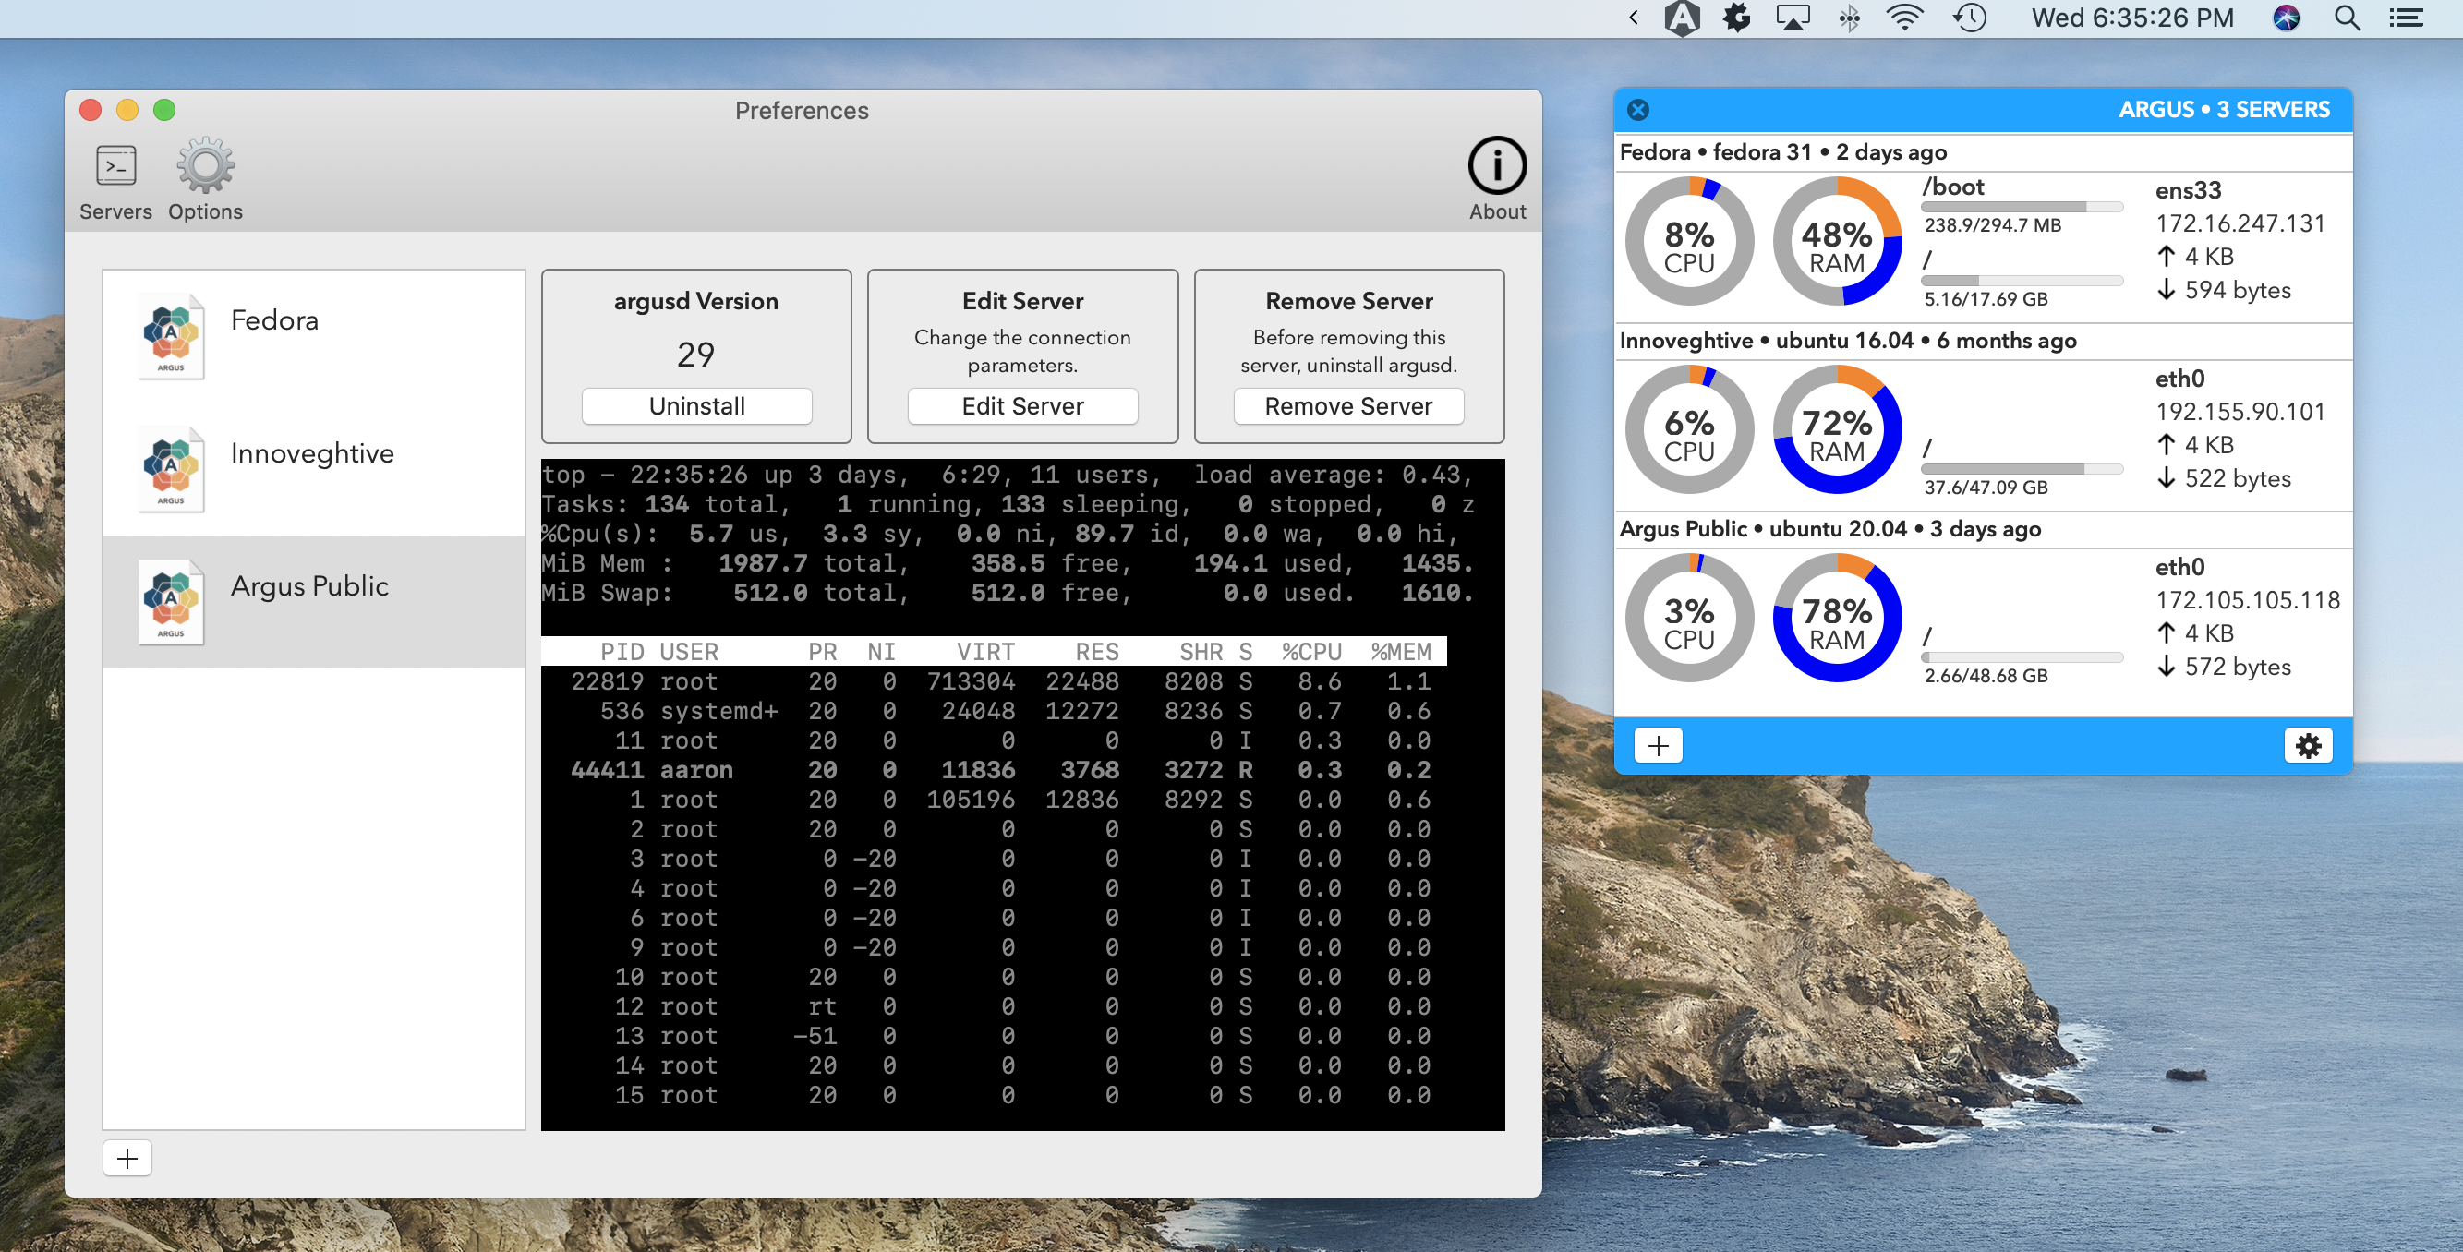Collapse menu bar icons with the chevron
Screen dimensions: 2463x1252
[1633, 18]
